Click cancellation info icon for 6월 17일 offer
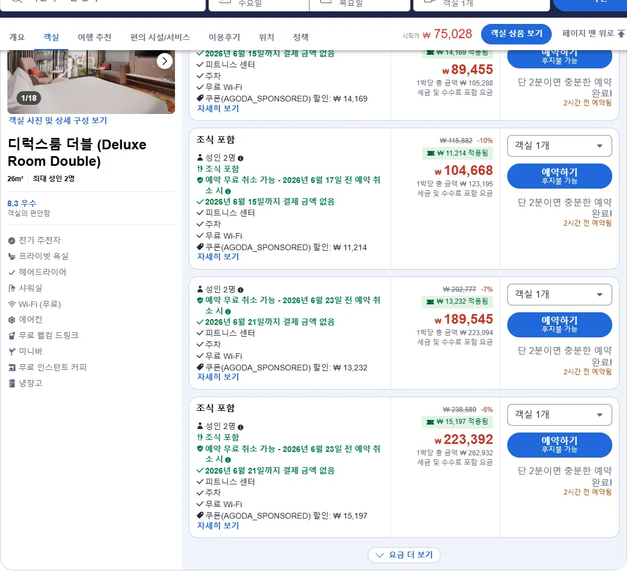Screen dimensions: 627x571 pos(228,191)
